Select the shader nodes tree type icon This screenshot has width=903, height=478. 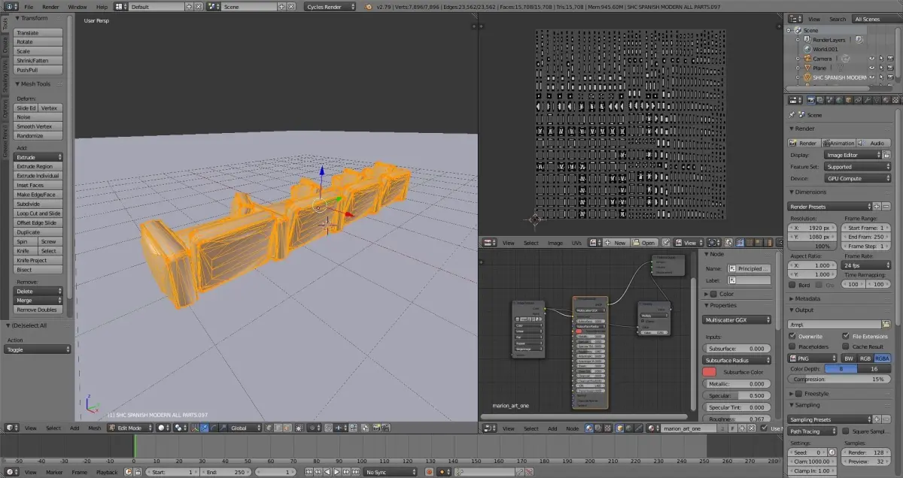(x=589, y=428)
